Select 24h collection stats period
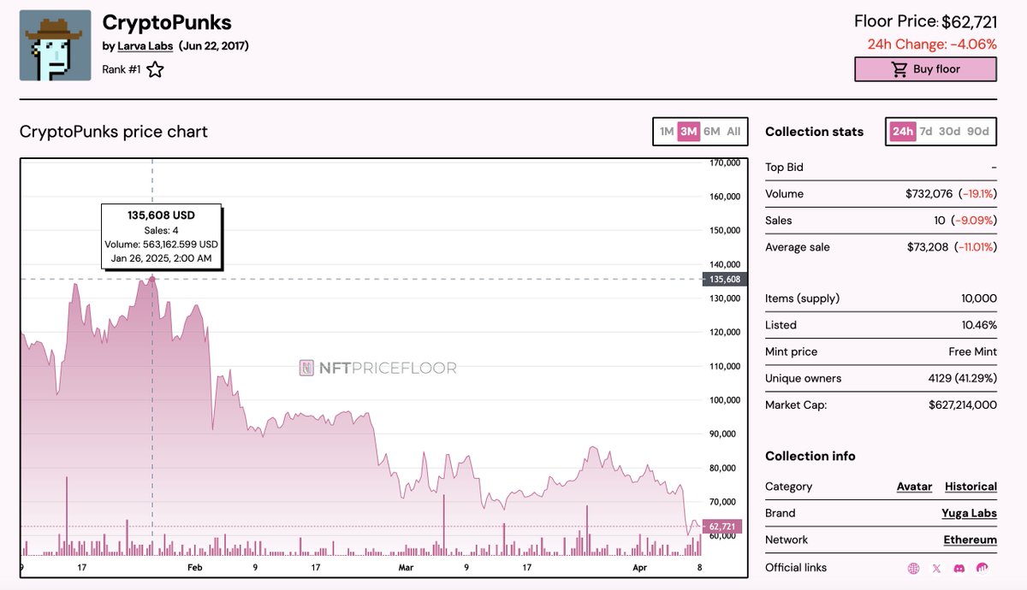The width and height of the screenshot is (1027, 590). tap(902, 132)
